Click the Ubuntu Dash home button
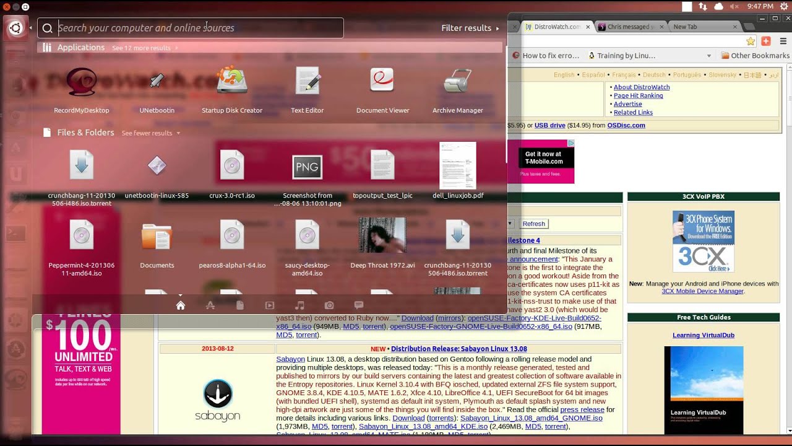The width and height of the screenshot is (792, 446). [x=15, y=28]
